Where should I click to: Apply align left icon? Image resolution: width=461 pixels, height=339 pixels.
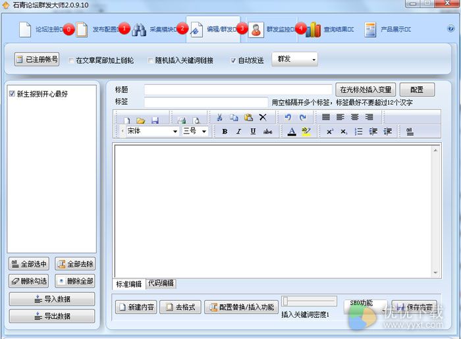pos(340,117)
